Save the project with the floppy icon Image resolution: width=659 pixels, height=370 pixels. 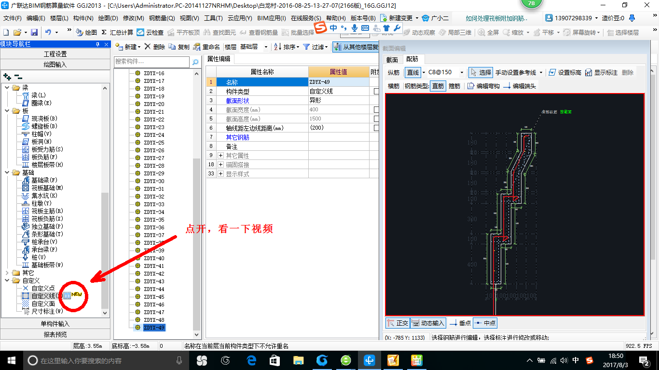pyautogui.click(x=34, y=32)
